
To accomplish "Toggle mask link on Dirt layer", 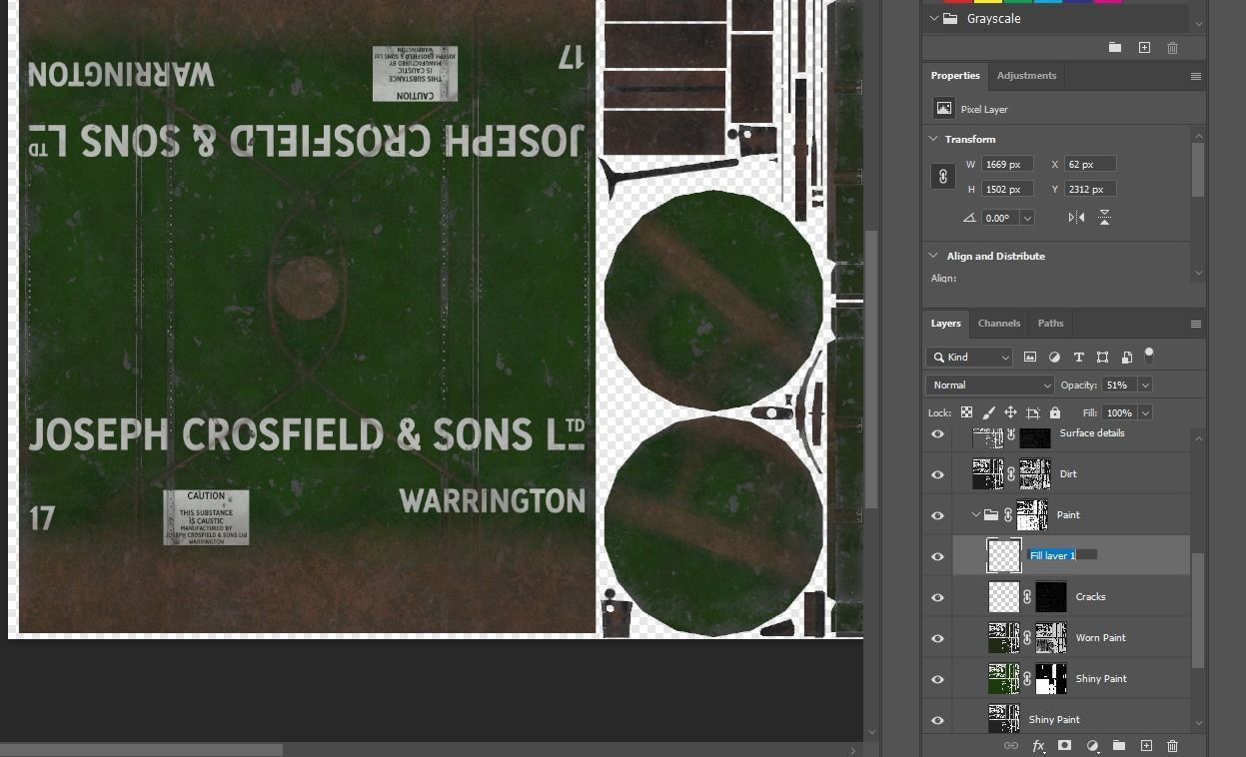I will (1010, 474).
